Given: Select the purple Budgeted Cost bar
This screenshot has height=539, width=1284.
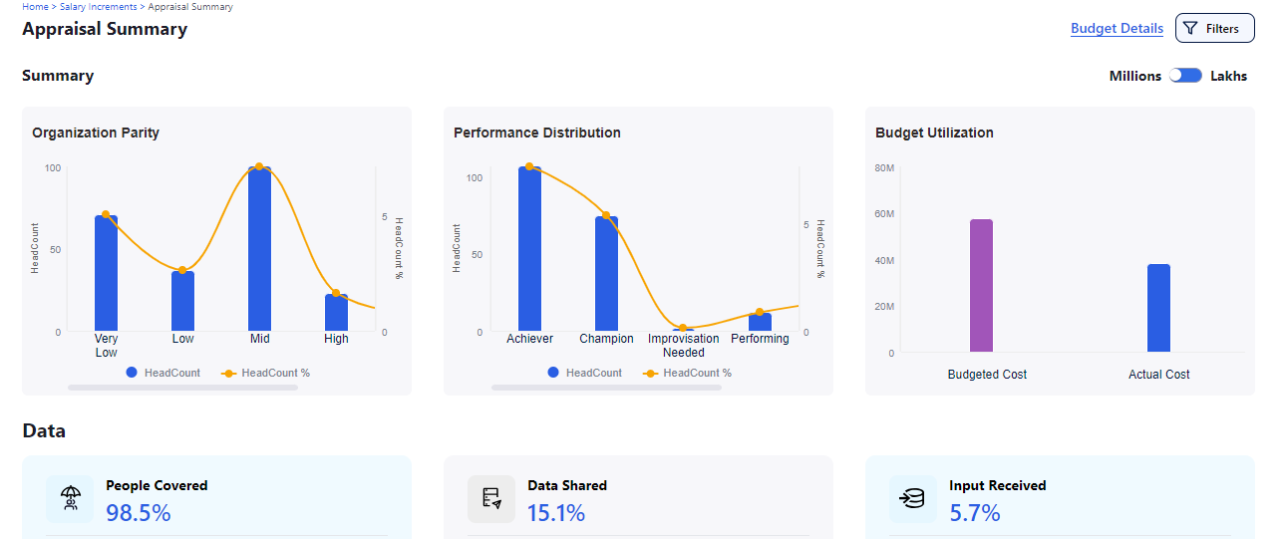Looking at the screenshot, I should click(982, 286).
